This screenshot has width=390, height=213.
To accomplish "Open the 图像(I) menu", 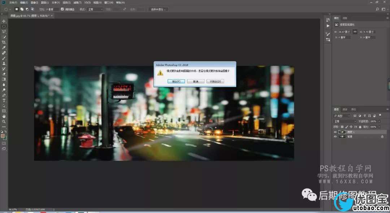I will [x=34, y=3].
